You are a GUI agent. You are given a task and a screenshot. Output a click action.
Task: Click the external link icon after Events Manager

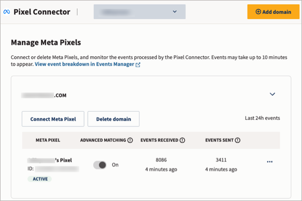click(138, 65)
